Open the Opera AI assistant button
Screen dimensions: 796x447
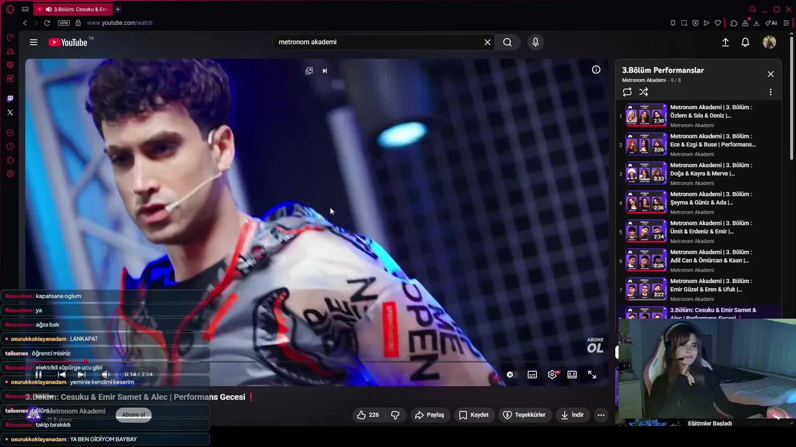[772, 23]
